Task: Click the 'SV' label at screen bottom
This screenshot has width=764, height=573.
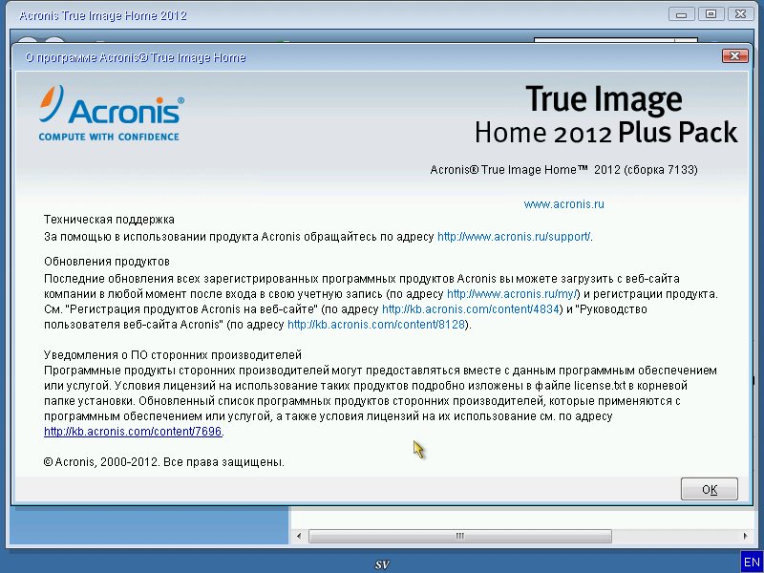Action: point(382,564)
